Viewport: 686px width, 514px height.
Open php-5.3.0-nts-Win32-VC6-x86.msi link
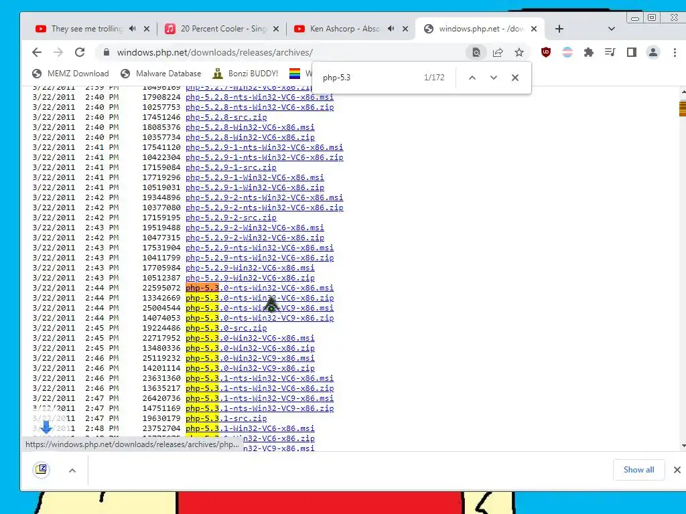pyautogui.click(x=259, y=288)
